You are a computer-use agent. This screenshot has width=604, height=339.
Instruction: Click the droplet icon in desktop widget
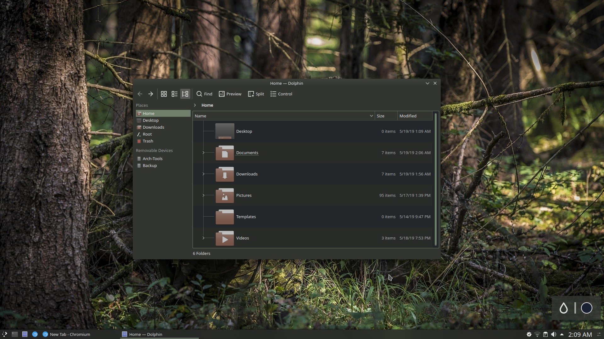pos(564,308)
